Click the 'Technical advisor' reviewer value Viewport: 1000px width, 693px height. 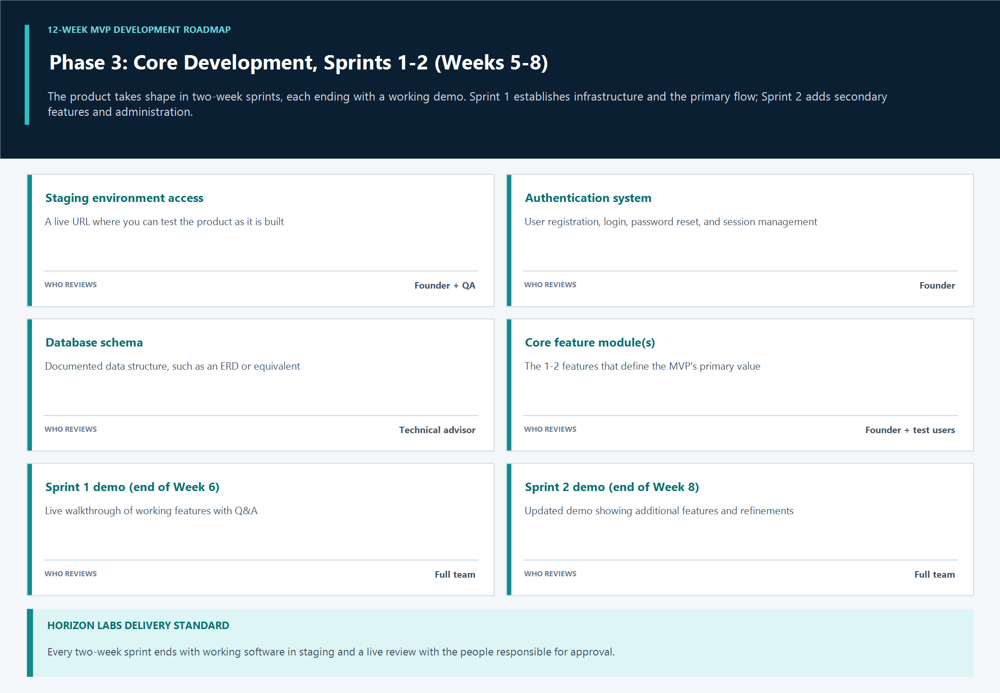pyautogui.click(x=437, y=430)
